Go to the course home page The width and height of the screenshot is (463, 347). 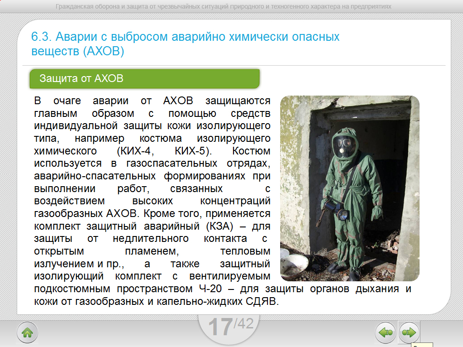(27, 333)
